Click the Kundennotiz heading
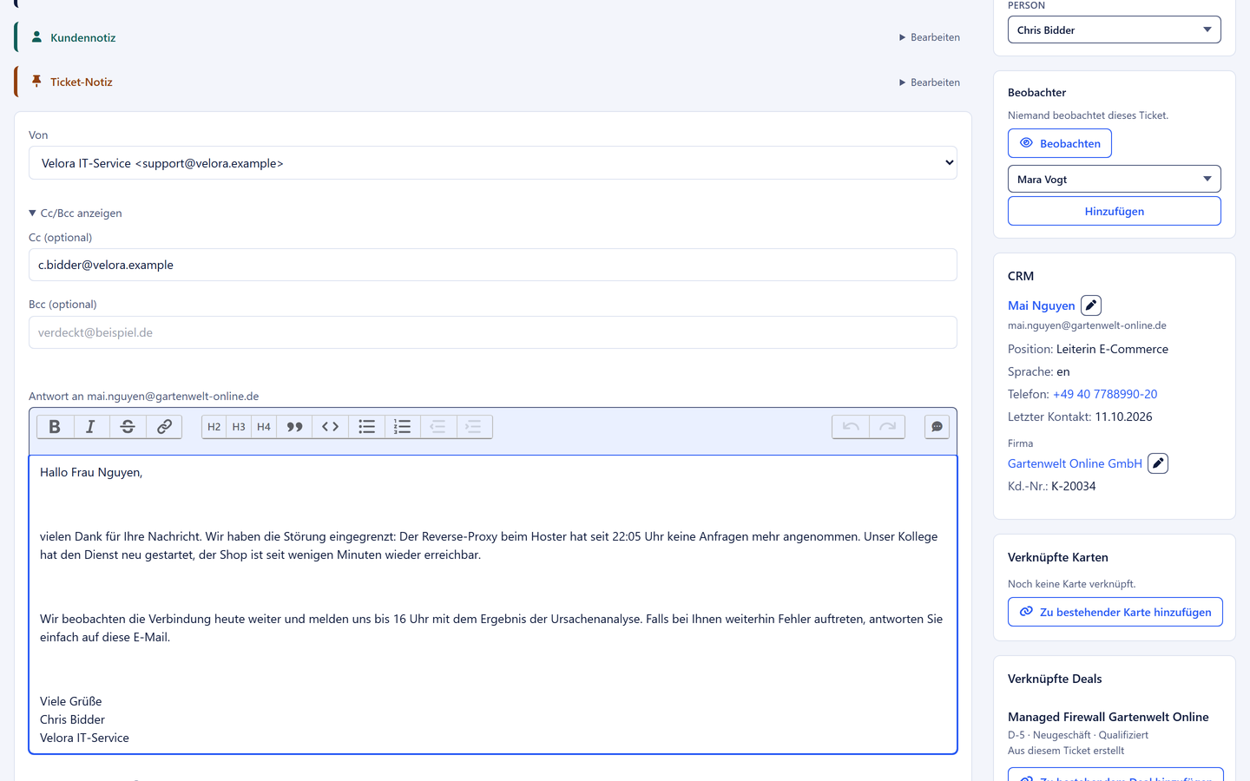Viewport: 1250px width, 781px height. coord(82,37)
